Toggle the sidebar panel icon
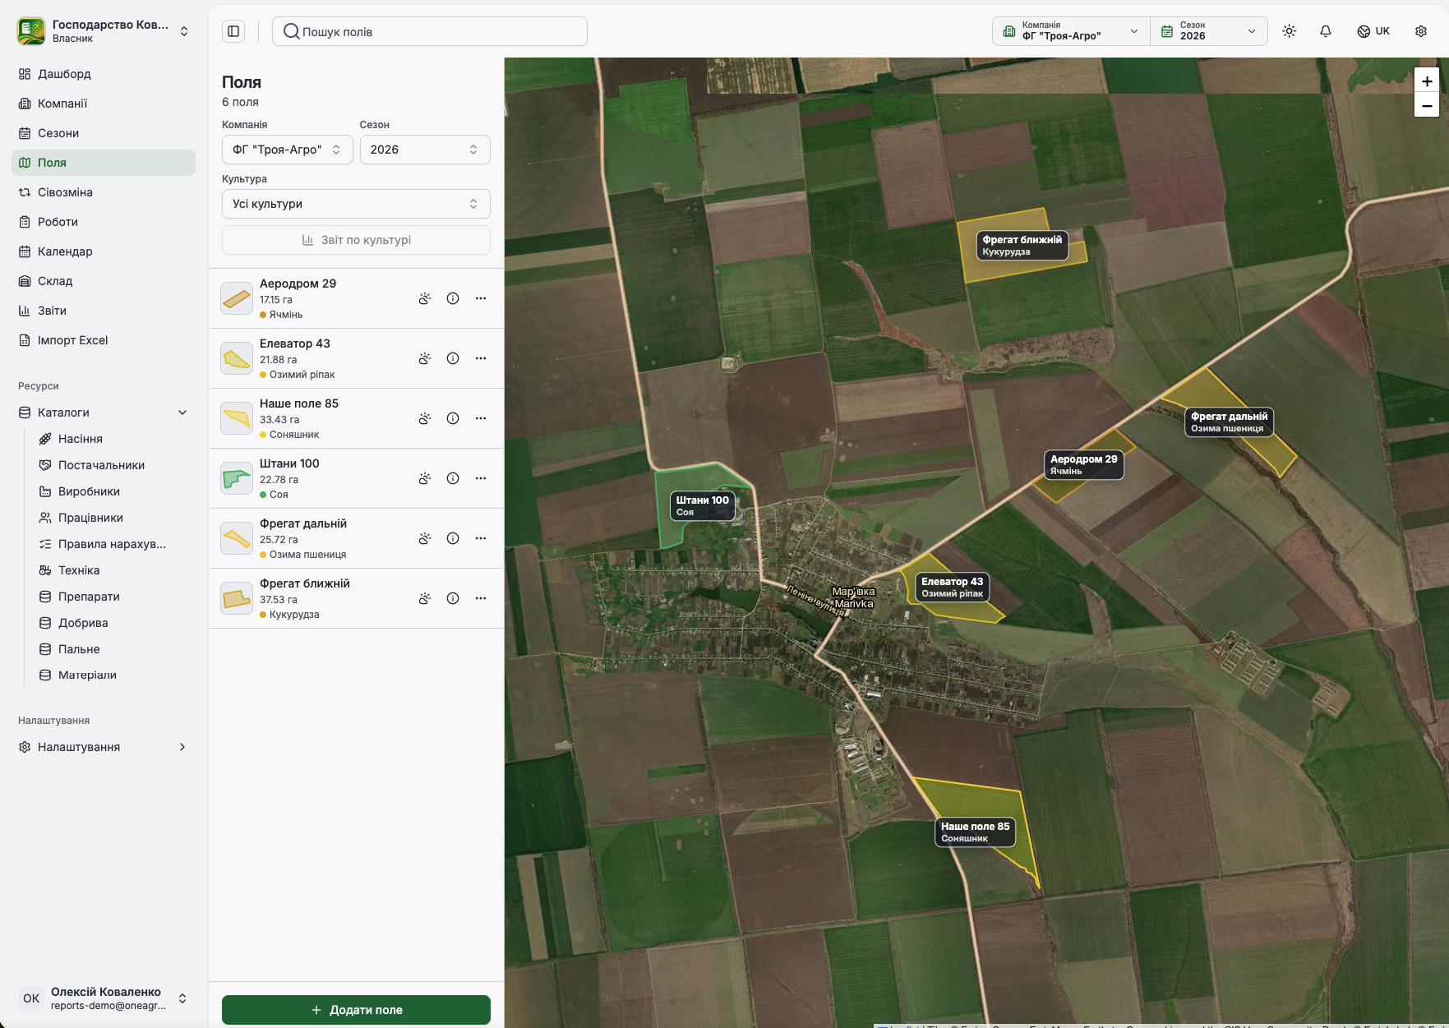The width and height of the screenshot is (1449, 1028). pos(233,31)
